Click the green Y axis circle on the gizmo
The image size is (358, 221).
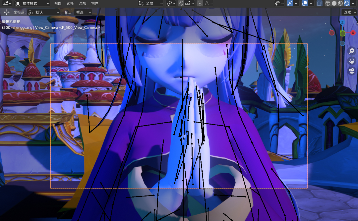click(342, 33)
